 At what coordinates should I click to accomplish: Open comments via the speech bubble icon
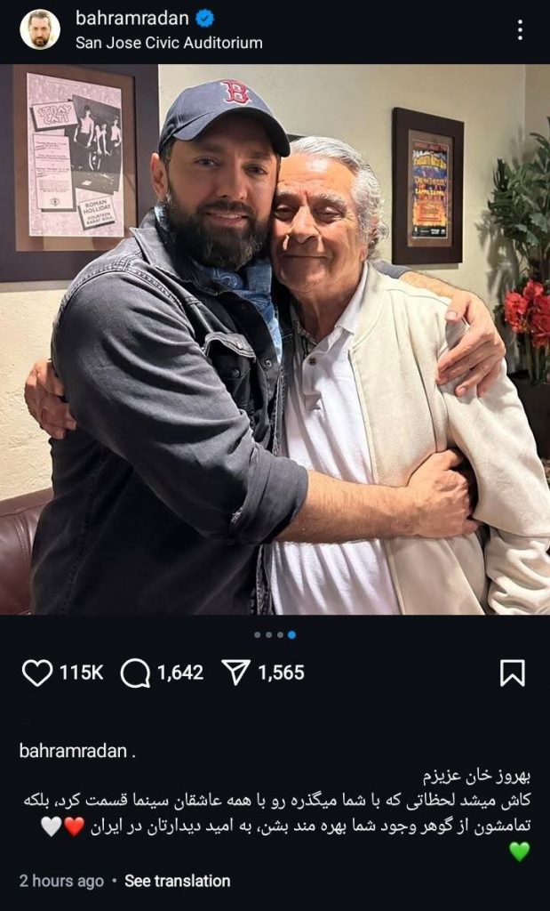pos(135,673)
